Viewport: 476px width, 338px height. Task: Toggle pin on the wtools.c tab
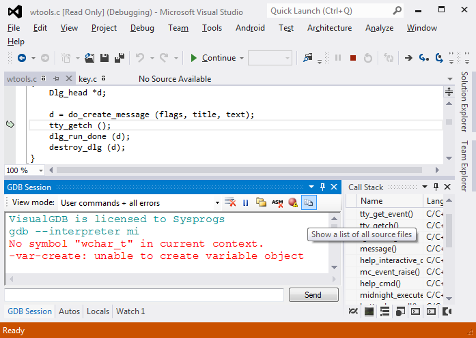coord(57,79)
